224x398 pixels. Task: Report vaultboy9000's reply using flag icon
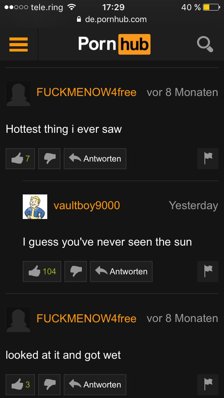pos(208,271)
